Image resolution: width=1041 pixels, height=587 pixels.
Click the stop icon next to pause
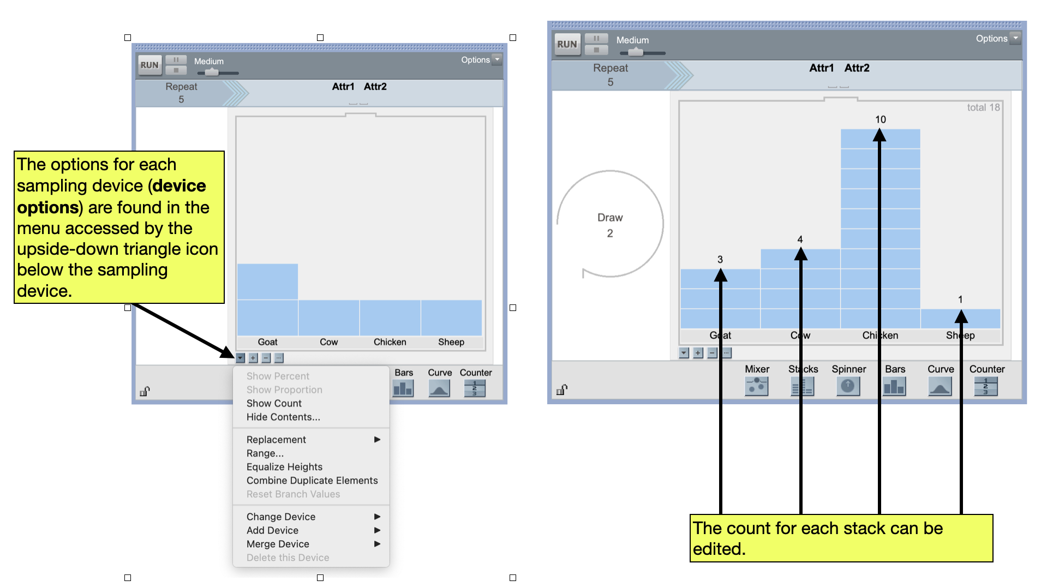coord(596,49)
